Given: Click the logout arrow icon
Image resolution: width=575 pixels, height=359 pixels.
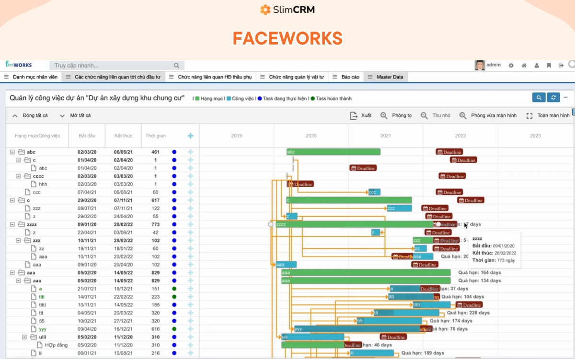Looking at the screenshot, I should tap(561, 66).
